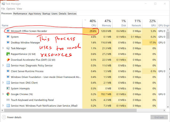The height and width of the screenshot is (122, 170).
Task: Open the File menu
Action: pyautogui.click(x=3, y=9)
